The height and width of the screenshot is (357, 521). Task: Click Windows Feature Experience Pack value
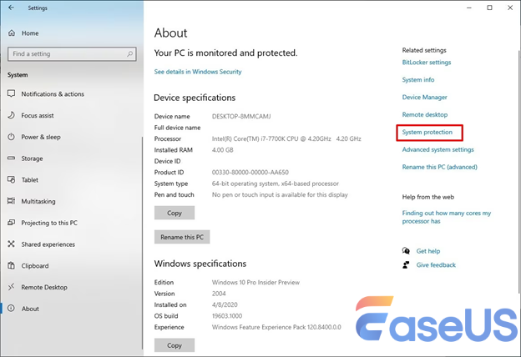click(x=276, y=327)
